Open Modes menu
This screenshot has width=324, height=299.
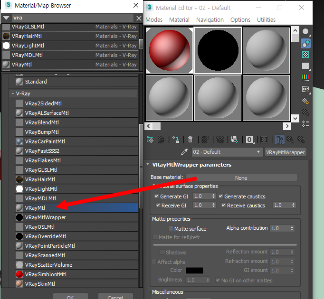pos(154,20)
